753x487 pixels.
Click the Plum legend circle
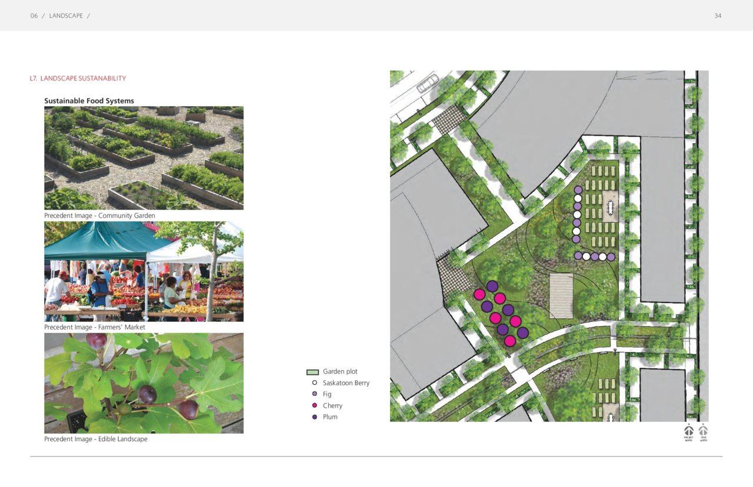point(315,417)
